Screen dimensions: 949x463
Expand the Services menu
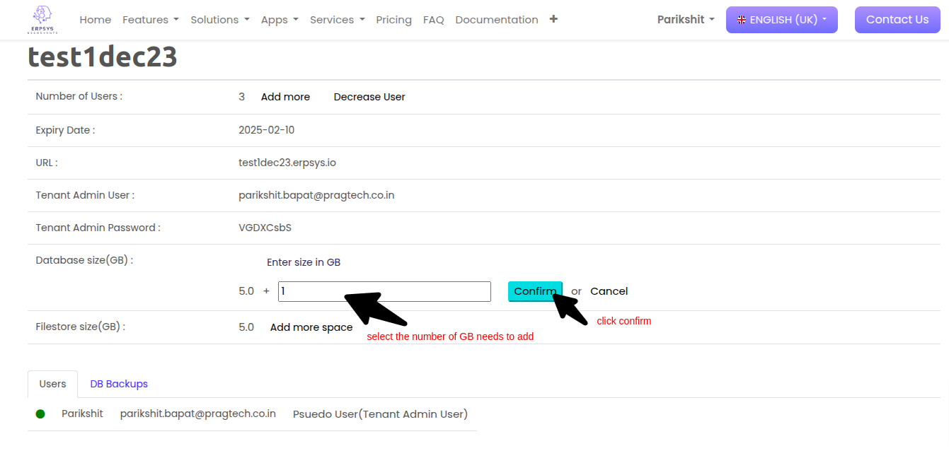coord(337,20)
